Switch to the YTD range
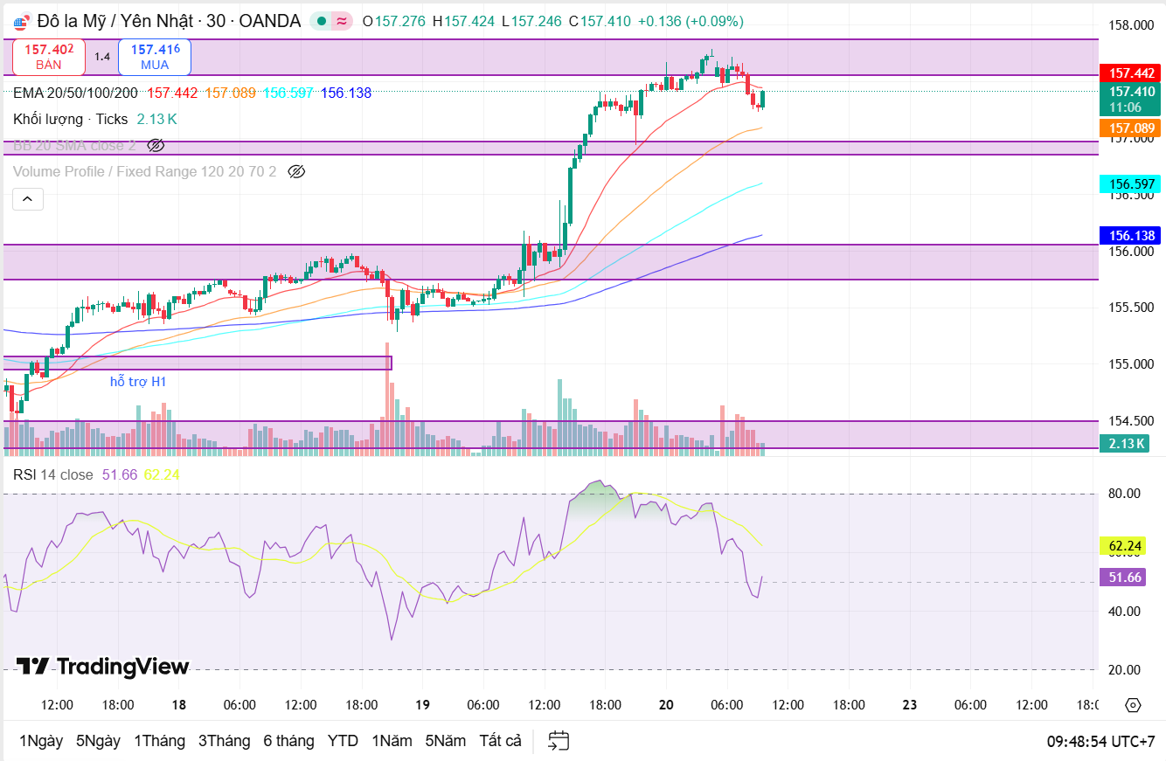 [343, 740]
